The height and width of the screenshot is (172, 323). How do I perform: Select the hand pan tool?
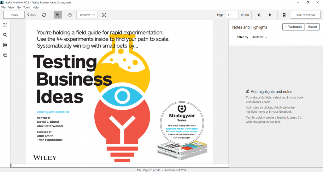(70, 15)
